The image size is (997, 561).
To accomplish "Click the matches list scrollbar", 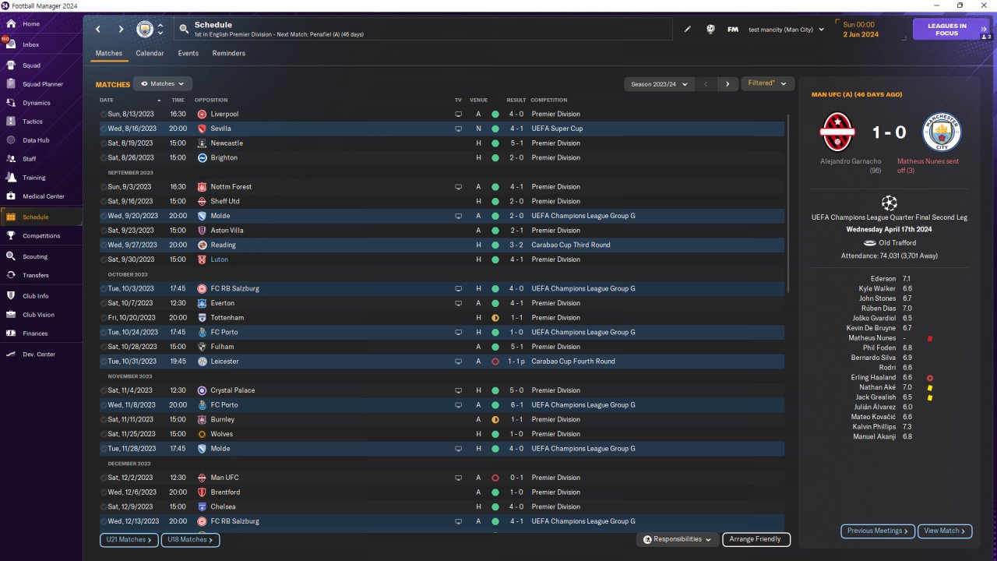I will 788,204.
